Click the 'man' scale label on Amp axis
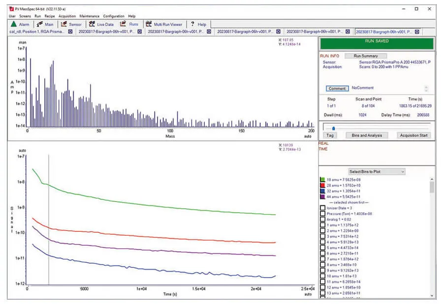Screen dimensions: 443x304 point(22,42)
